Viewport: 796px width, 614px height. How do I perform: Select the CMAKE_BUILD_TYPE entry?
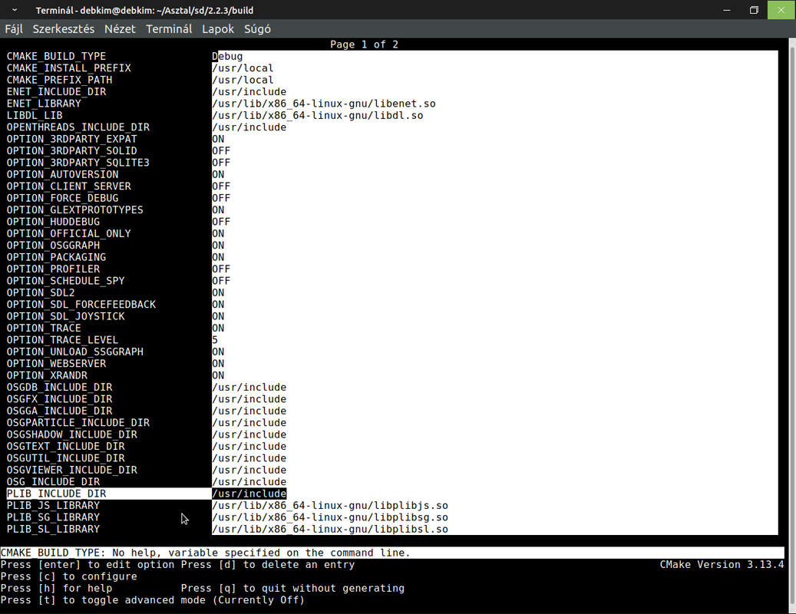pos(56,56)
